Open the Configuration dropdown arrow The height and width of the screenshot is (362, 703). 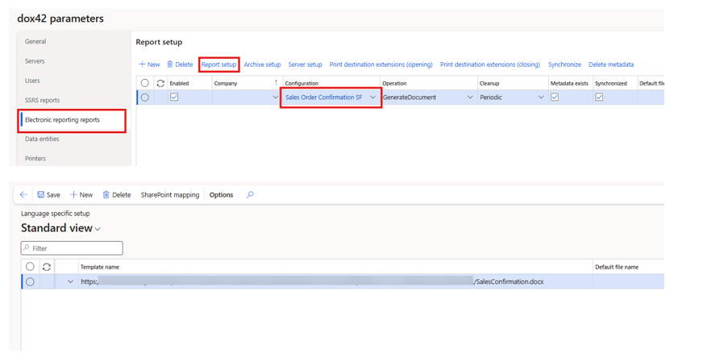click(x=373, y=98)
